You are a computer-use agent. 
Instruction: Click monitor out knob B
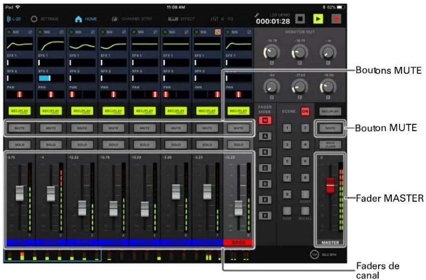point(300,52)
